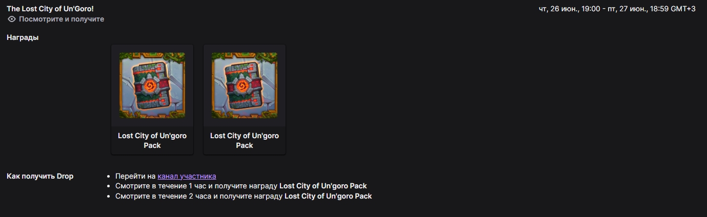Click bold Lost City of Un'goro Pack in 2 часа line
The image size is (707, 217).
point(328,196)
